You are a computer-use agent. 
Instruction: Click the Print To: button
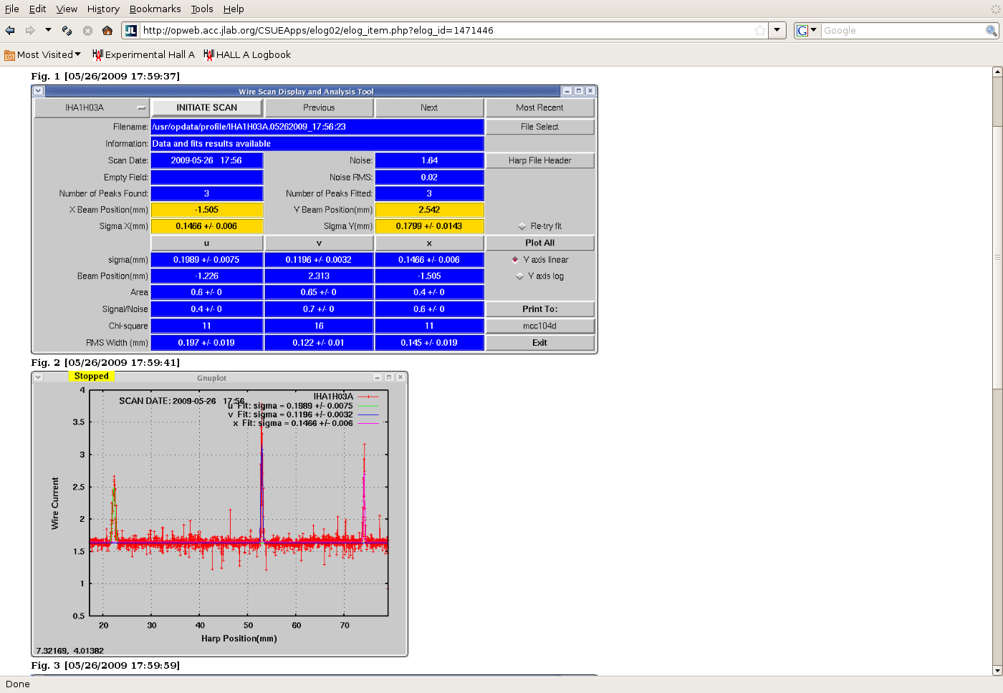point(539,309)
